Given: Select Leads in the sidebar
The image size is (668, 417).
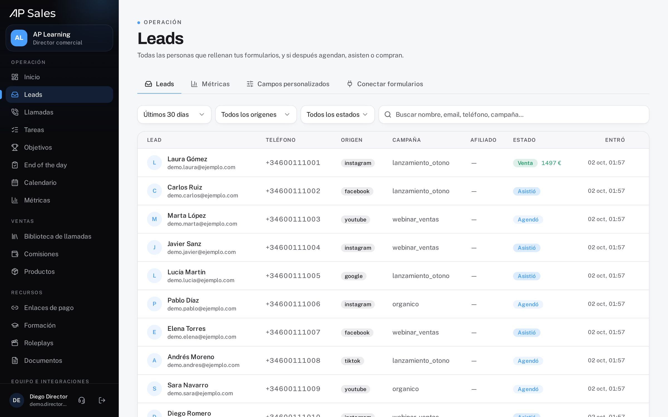Looking at the screenshot, I should point(59,95).
